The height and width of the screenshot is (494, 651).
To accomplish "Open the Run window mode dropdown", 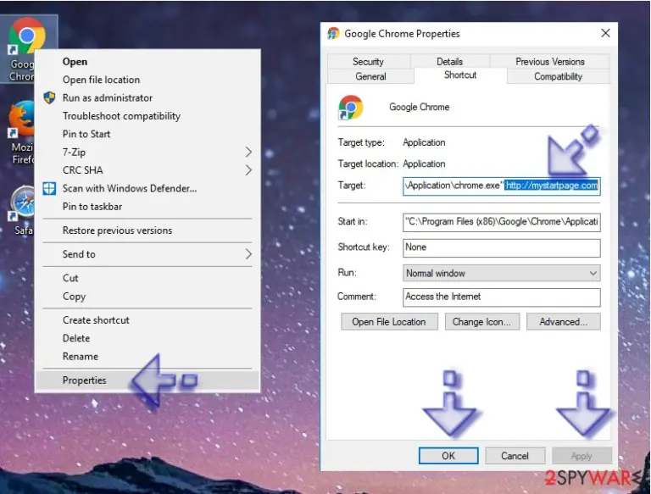I will click(x=502, y=273).
